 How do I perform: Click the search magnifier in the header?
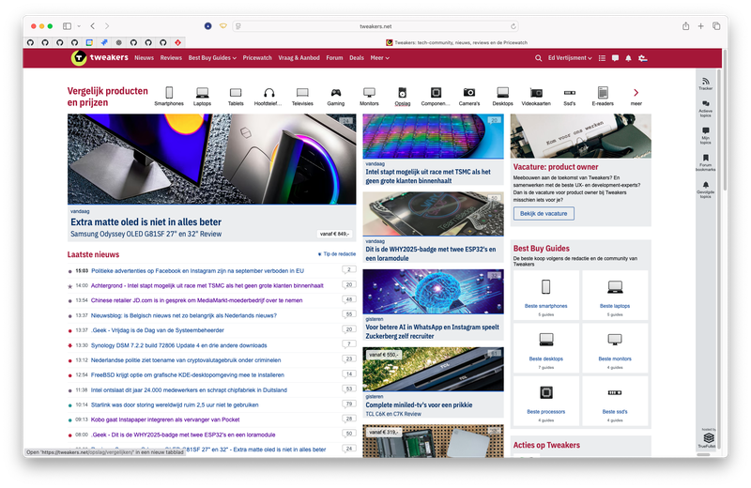click(538, 58)
